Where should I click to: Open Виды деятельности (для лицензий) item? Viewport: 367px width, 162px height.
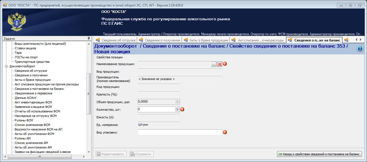(x=40, y=44)
